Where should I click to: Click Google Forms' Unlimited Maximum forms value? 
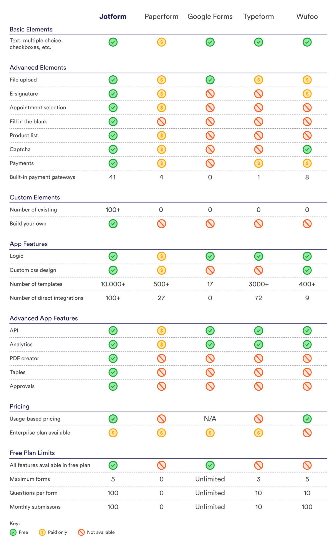[210, 479]
